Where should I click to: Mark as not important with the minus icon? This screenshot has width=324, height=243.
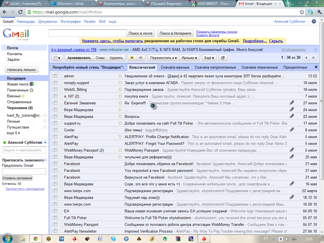(141, 58)
